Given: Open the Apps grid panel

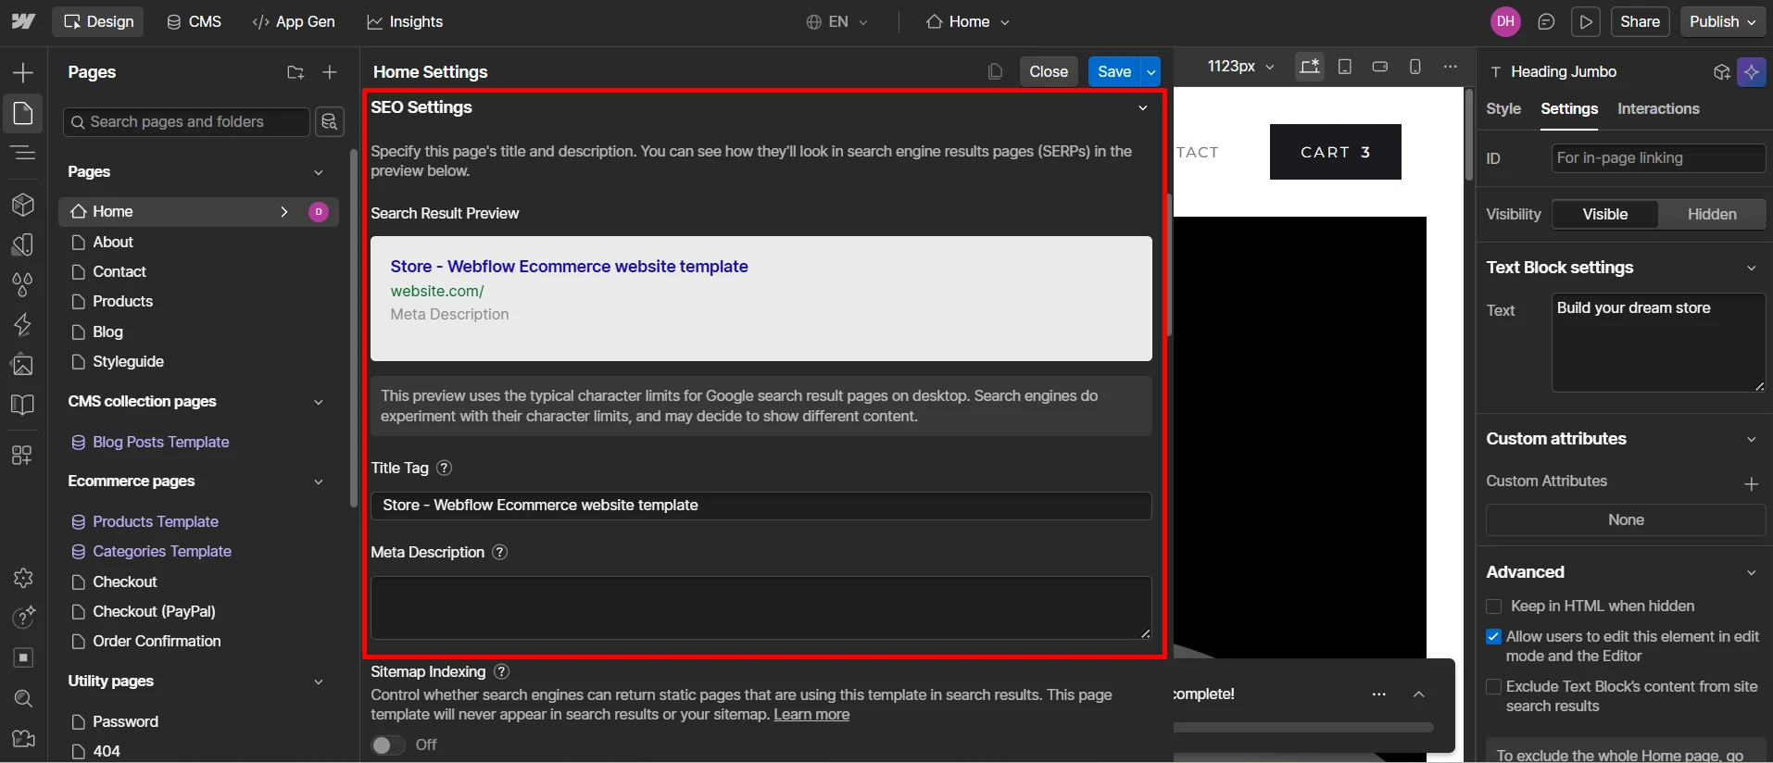Looking at the screenshot, I should 23,455.
